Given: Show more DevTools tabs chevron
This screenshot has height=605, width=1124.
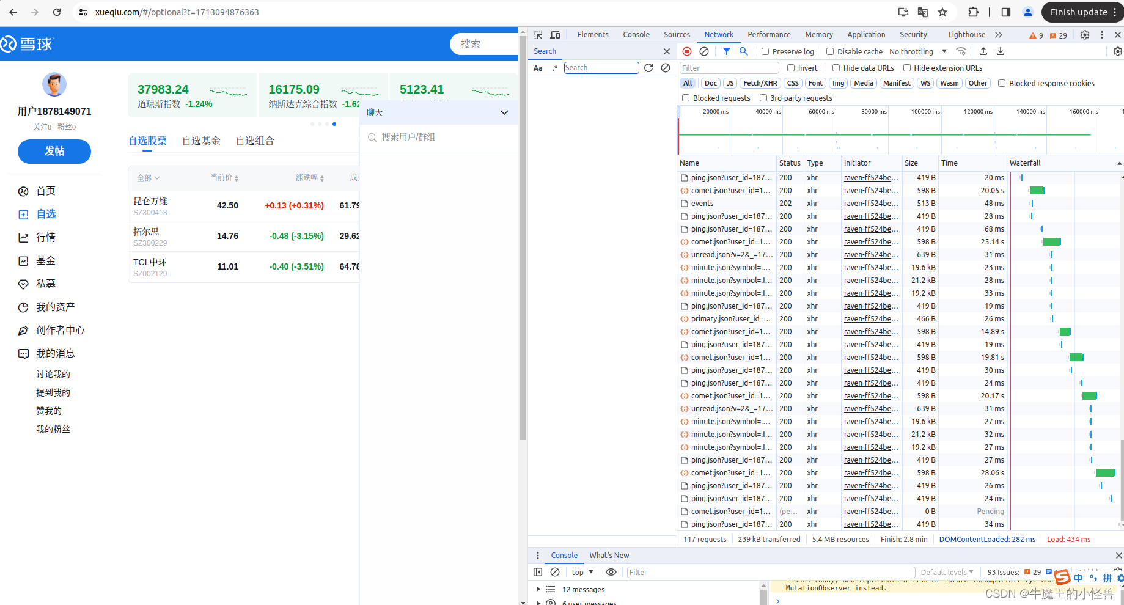Looking at the screenshot, I should [999, 35].
